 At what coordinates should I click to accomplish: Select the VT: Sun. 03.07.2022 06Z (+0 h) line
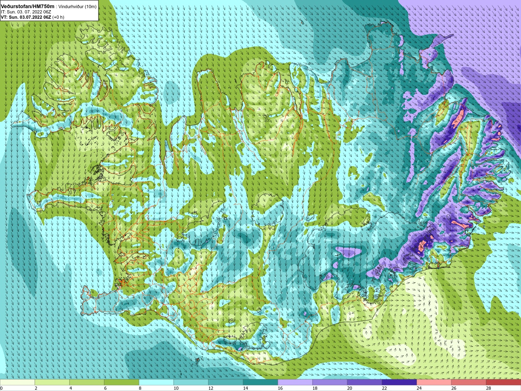tap(33, 17)
